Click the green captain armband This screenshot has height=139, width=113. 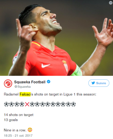77,71
